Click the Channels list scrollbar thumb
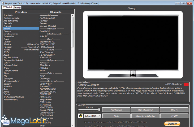194x127 pixels. tap(72, 32)
